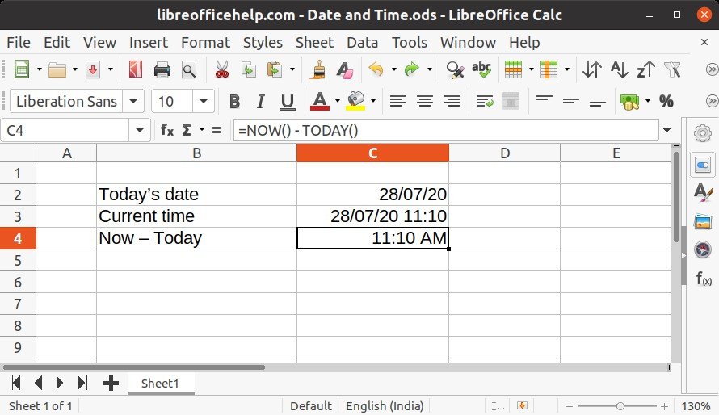Click the AutoFilter funnel icon
This screenshot has width=719, height=415.
[x=672, y=69]
